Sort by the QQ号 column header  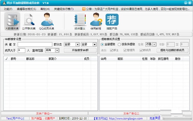tap(108, 59)
